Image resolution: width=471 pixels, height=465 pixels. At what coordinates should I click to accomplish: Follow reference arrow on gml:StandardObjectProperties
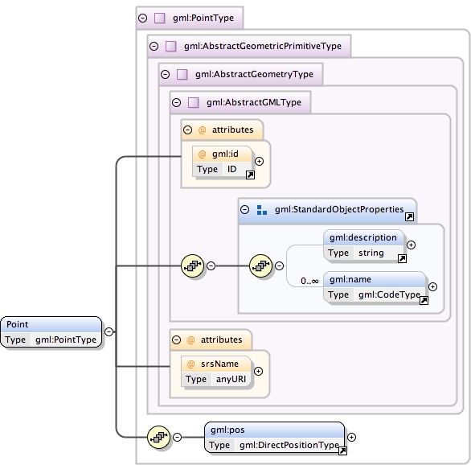tap(409, 216)
